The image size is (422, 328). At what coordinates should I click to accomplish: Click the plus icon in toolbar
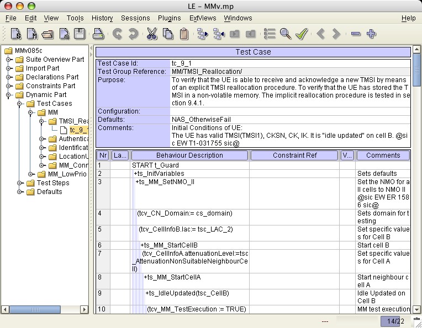tap(371, 34)
